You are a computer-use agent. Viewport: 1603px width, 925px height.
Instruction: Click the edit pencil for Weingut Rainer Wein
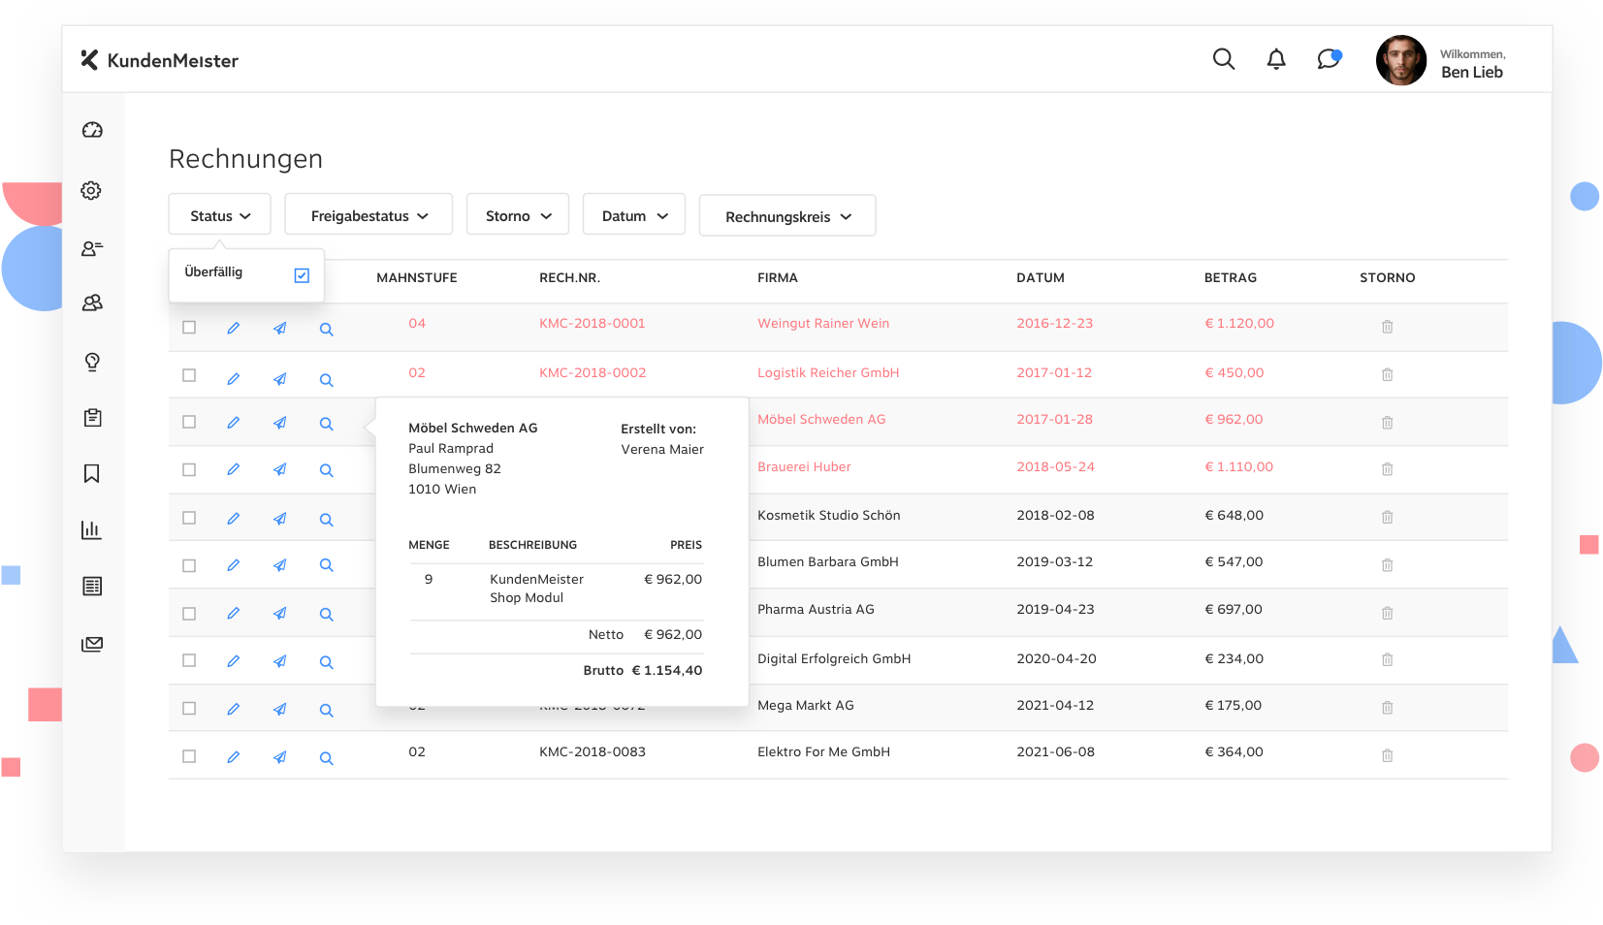tap(233, 329)
